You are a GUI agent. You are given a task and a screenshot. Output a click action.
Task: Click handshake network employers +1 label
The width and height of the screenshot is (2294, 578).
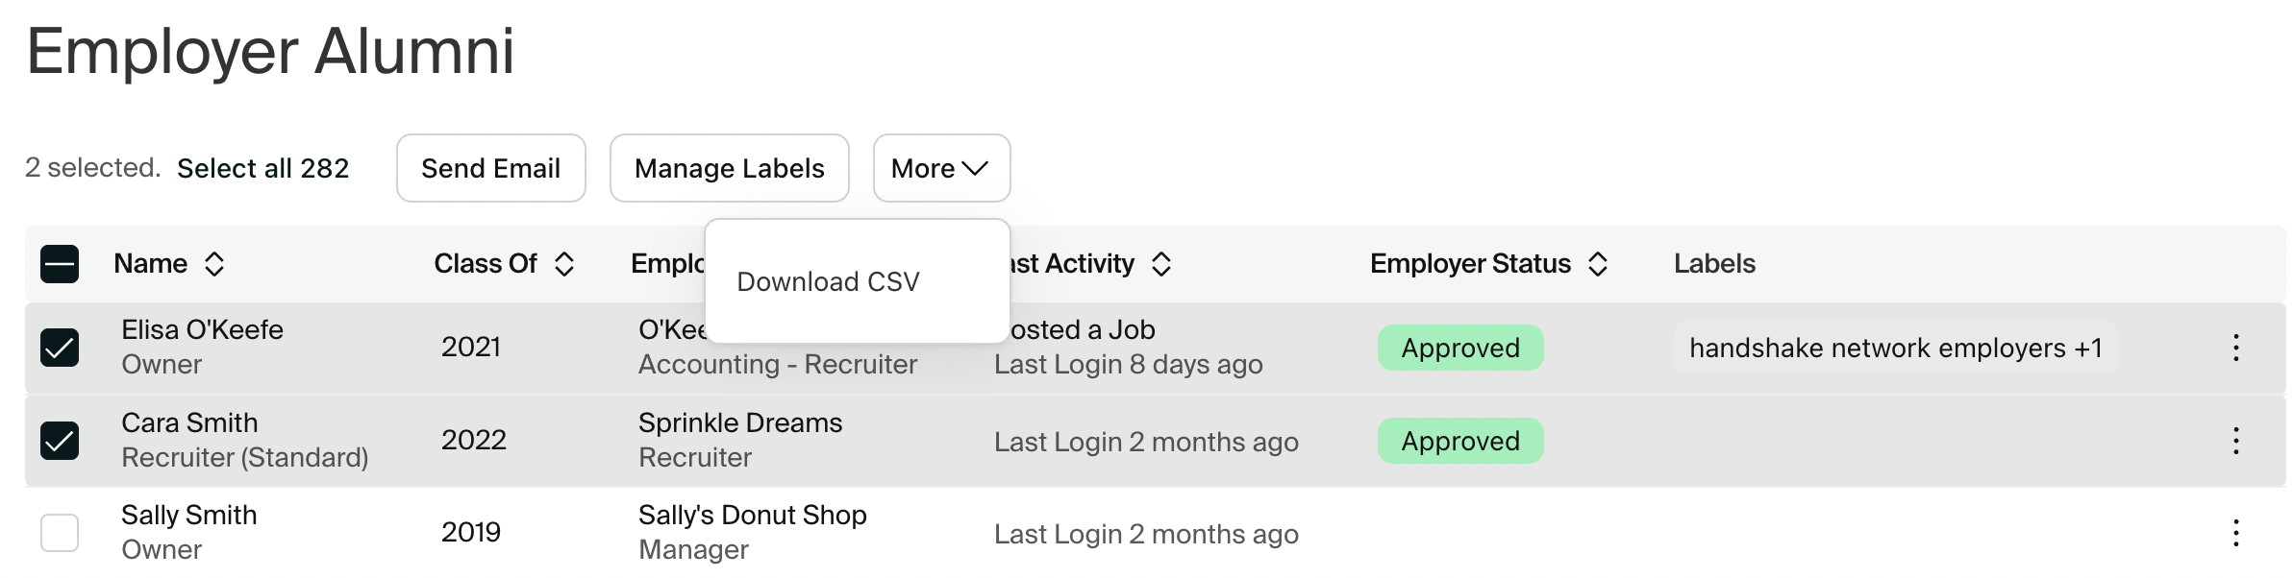(1895, 348)
